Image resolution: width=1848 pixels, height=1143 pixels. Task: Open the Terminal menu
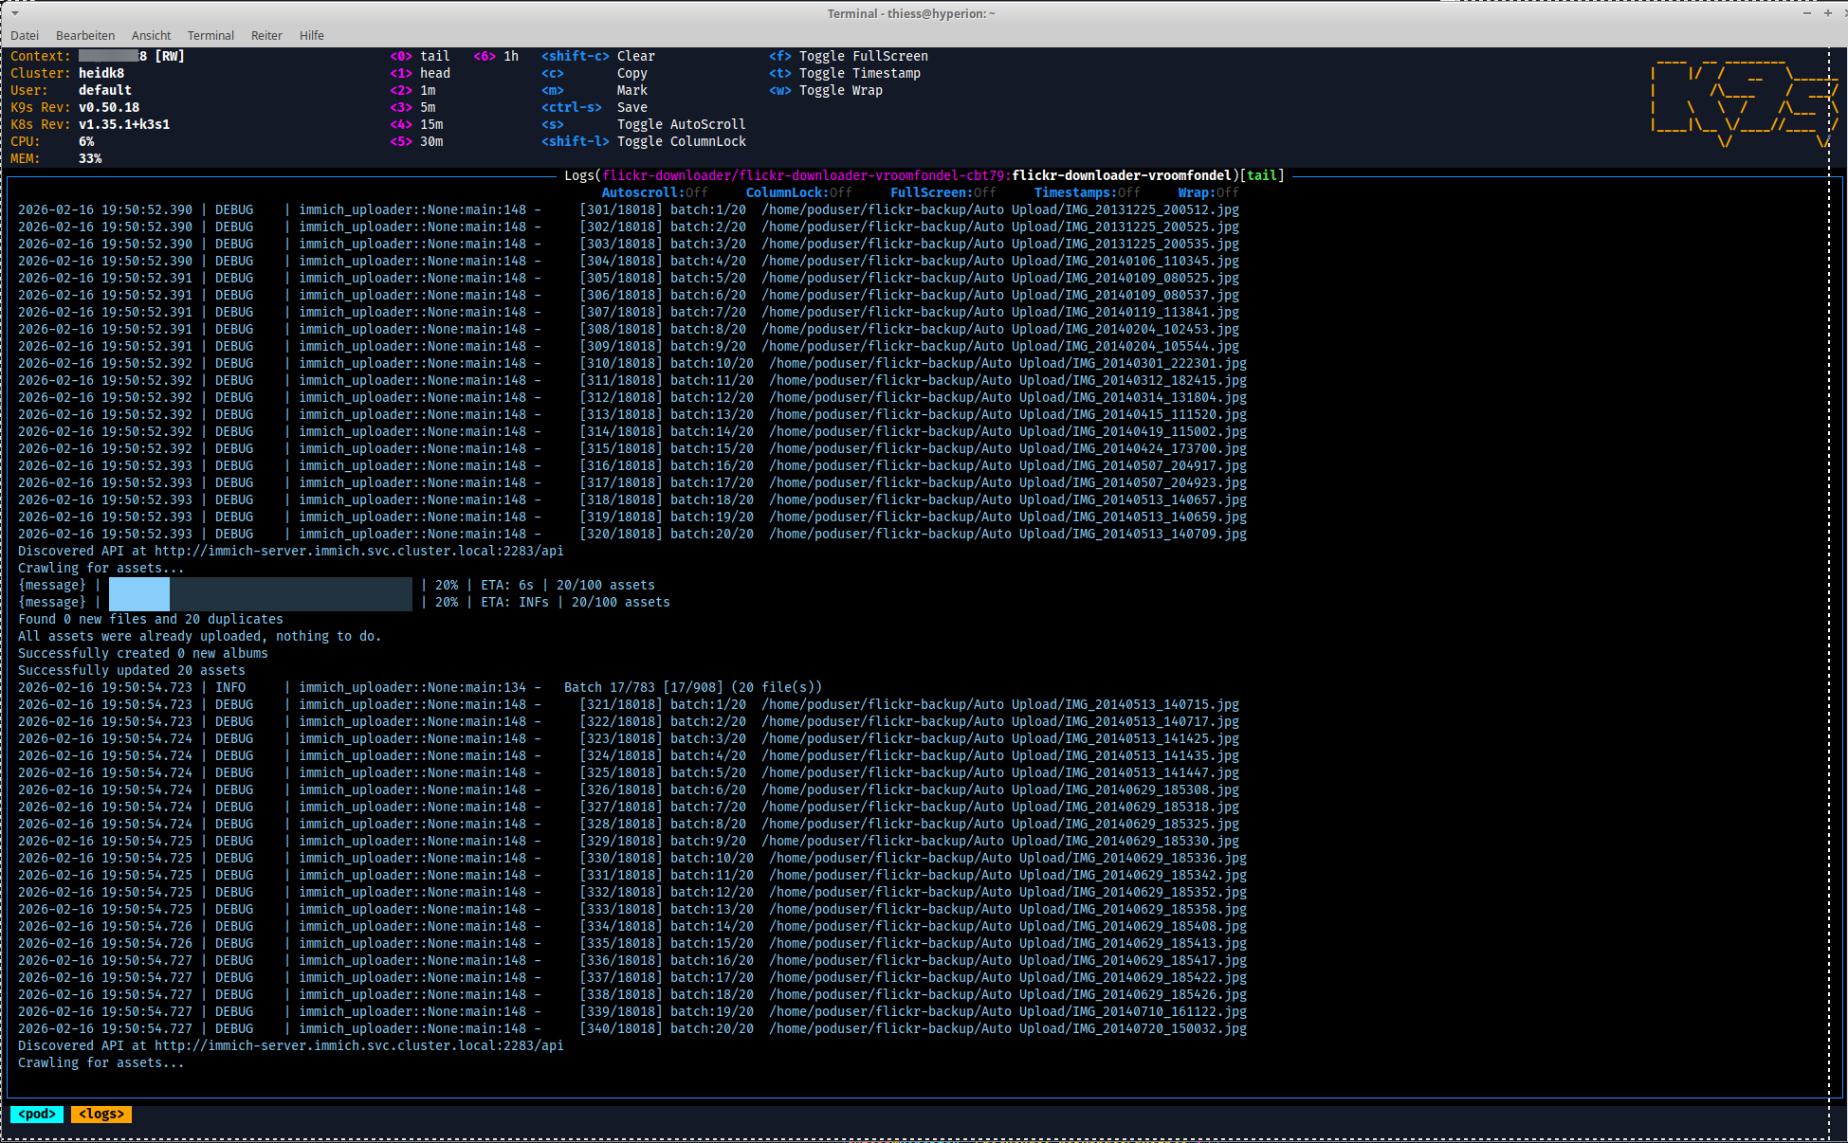pyautogui.click(x=210, y=35)
